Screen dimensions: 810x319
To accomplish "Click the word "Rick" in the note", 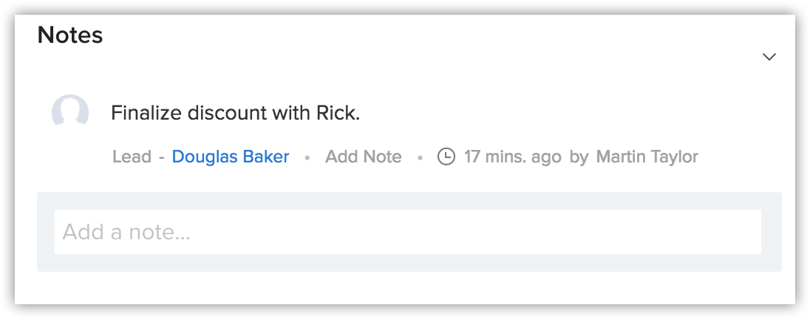I will 336,113.
